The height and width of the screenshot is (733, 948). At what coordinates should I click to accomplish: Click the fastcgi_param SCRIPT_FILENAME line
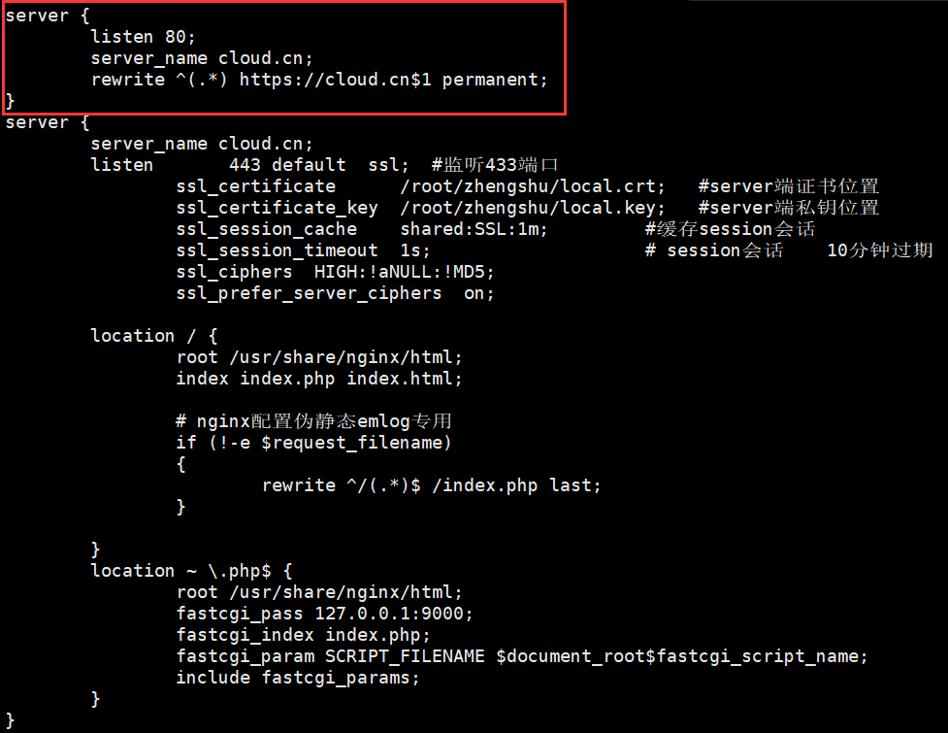pyautogui.click(x=522, y=657)
